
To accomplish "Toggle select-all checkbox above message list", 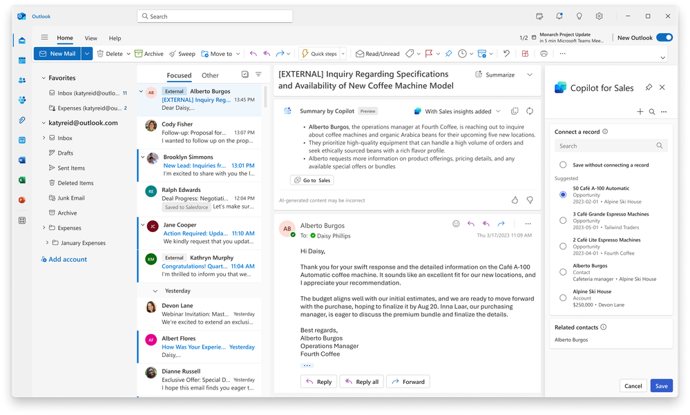I will (245, 75).
